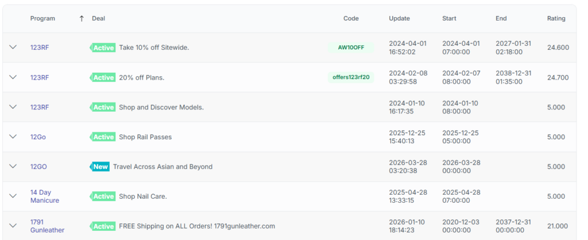Click the sort arrow beside Program header

click(x=82, y=18)
